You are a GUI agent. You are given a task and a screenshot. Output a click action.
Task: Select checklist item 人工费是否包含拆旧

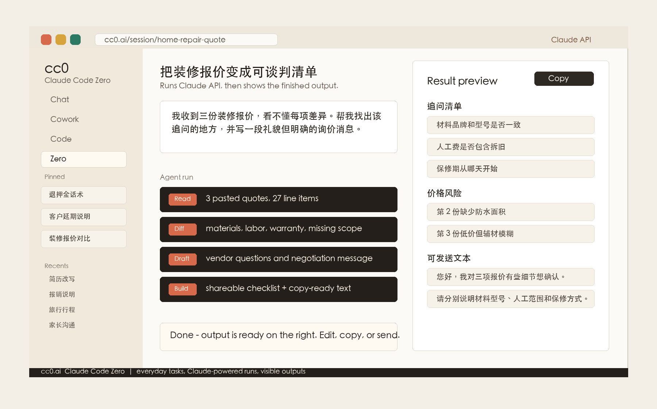point(511,147)
